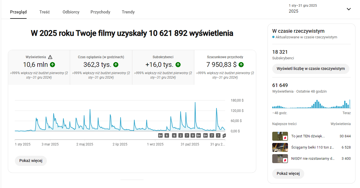Click Shorts badge on 'NIGDY nie rozstawiamy' thumbnail

click(x=285, y=160)
